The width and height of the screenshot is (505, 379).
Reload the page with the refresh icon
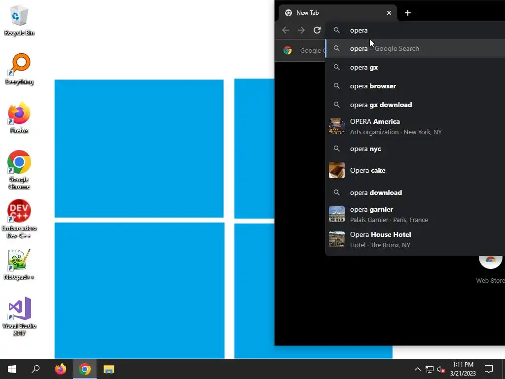(317, 30)
